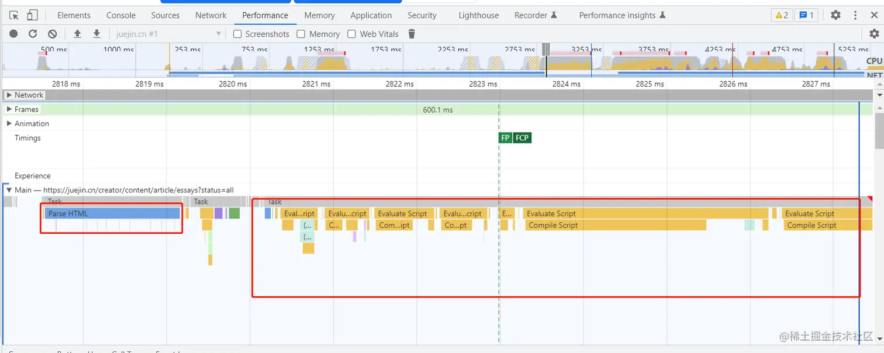Expand the Frames track
The width and height of the screenshot is (884, 353).
(x=9, y=109)
